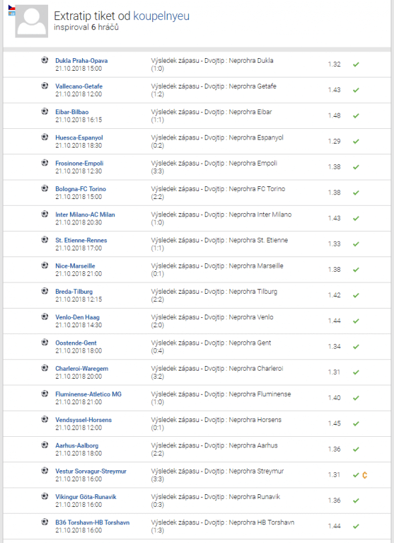Click the 1.44 odds on the Venlo-Den Haag row
Image resolution: width=394 pixels, height=543 pixels.
(335, 321)
